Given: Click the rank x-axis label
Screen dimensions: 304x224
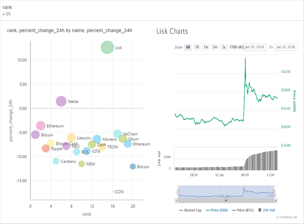Looking at the screenshot, I should click(x=86, y=214).
